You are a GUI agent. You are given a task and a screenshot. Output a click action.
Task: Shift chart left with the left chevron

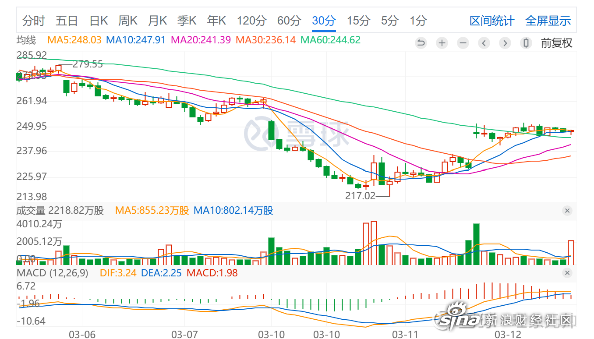[484, 43]
